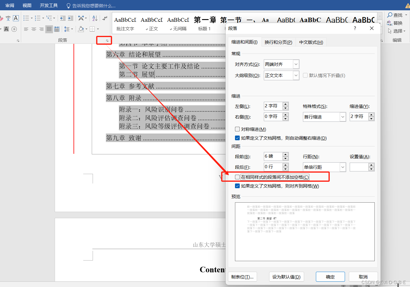Image resolution: width=410 pixels, height=287 pixels.
Task: Open the 对齐方式 alignment dropdown
Action: [x=296, y=64]
